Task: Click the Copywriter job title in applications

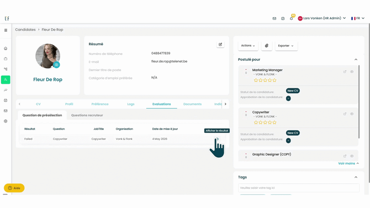Action: (x=261, y=112)
